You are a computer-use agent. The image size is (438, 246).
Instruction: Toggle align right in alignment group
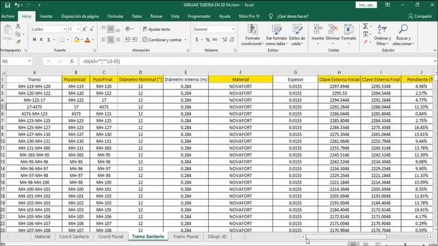[x=118, y=40]
